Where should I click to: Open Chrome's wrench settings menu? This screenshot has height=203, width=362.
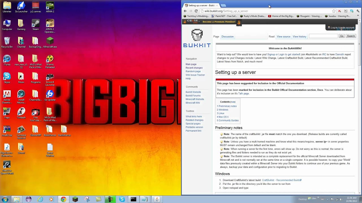click(x=358, y=11)
